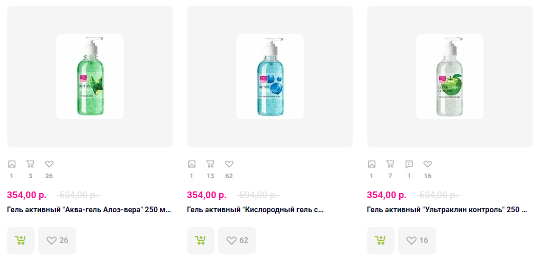Click photo count icon for Aloe Vera gel
Image resolution: width=538 pixels, height=260 pixels.
pyautogui.click(x=12, y=164)
